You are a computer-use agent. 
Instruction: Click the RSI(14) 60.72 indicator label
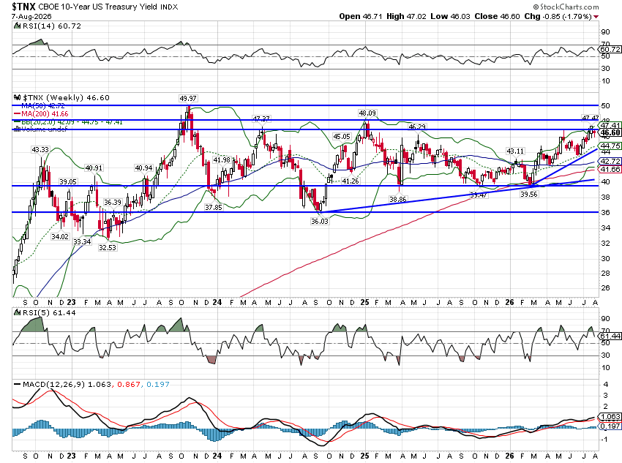[51, 26]
